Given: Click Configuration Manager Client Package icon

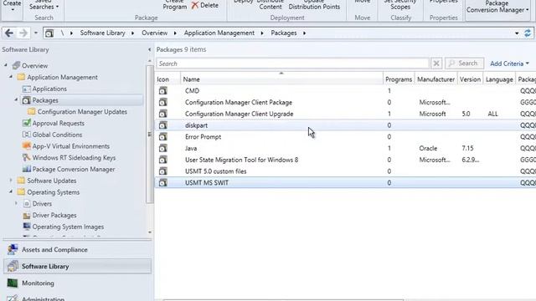Looking at the screenshot, I should [163, 102].
